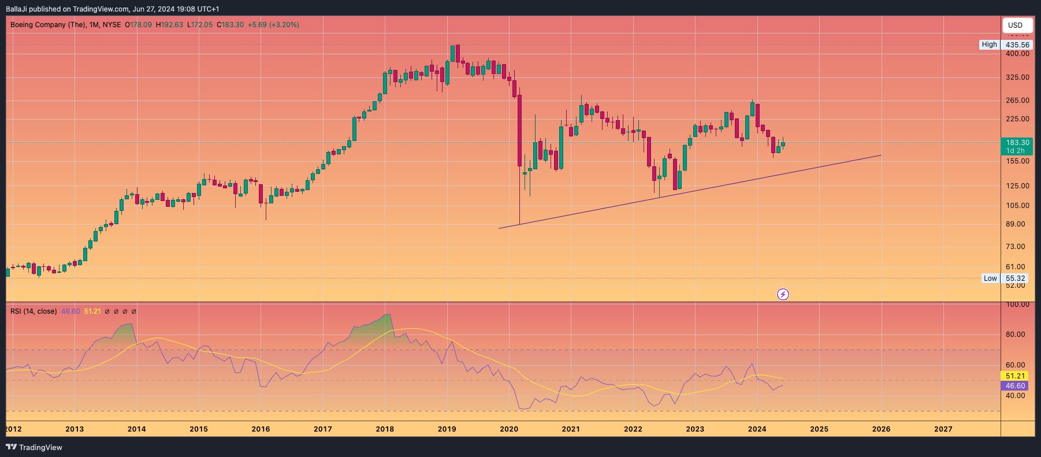Click the BallaJi published on TradingView.com header
Screen dimensions: 1041x457
[x=112, y=9]
